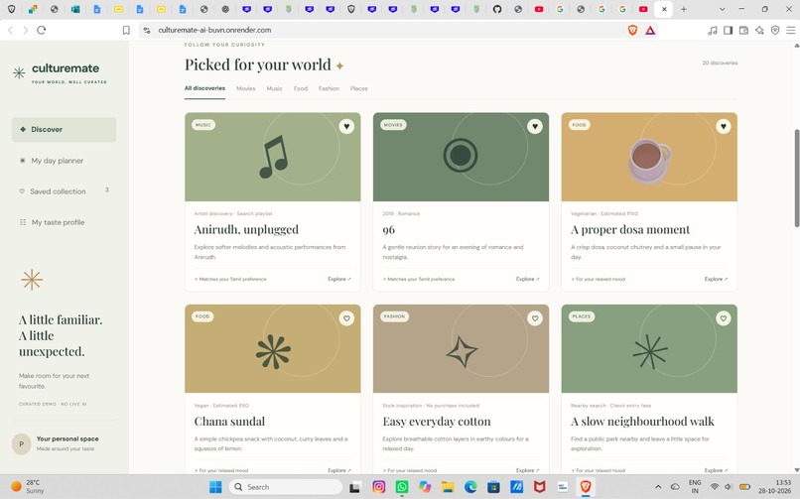Reload the page
This screenshot has height=499, width=800.
click(x=42, y=30)
